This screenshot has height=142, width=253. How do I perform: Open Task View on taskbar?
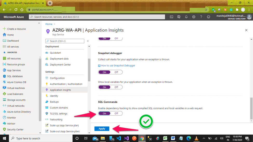click(x=86, y=138)
